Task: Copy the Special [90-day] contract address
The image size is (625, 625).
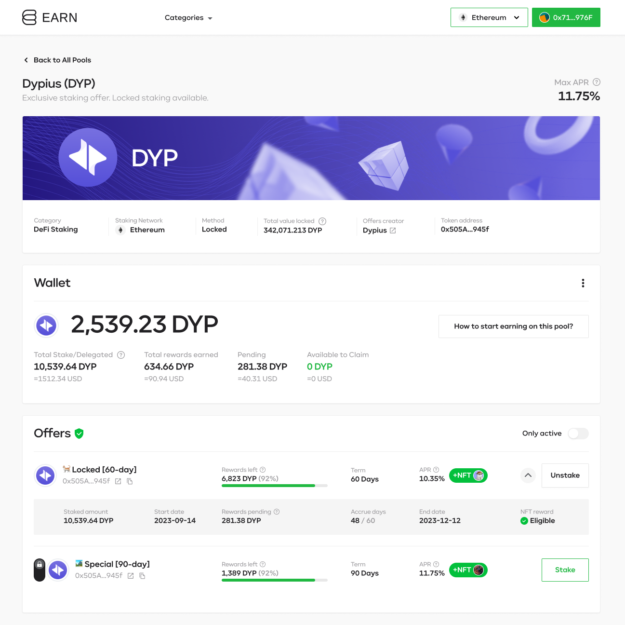Action: tap(142, 576)
